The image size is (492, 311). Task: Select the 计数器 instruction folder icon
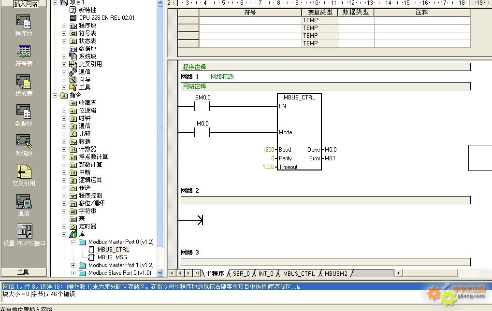73,149
